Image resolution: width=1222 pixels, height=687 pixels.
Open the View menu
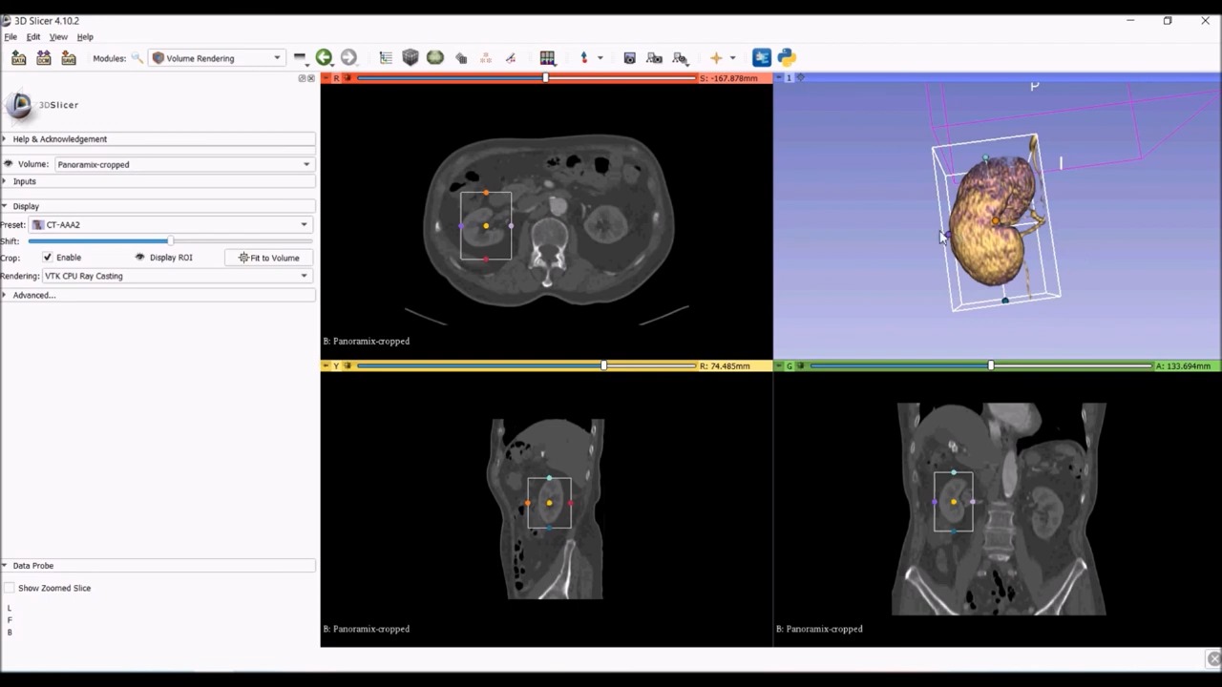58,37
